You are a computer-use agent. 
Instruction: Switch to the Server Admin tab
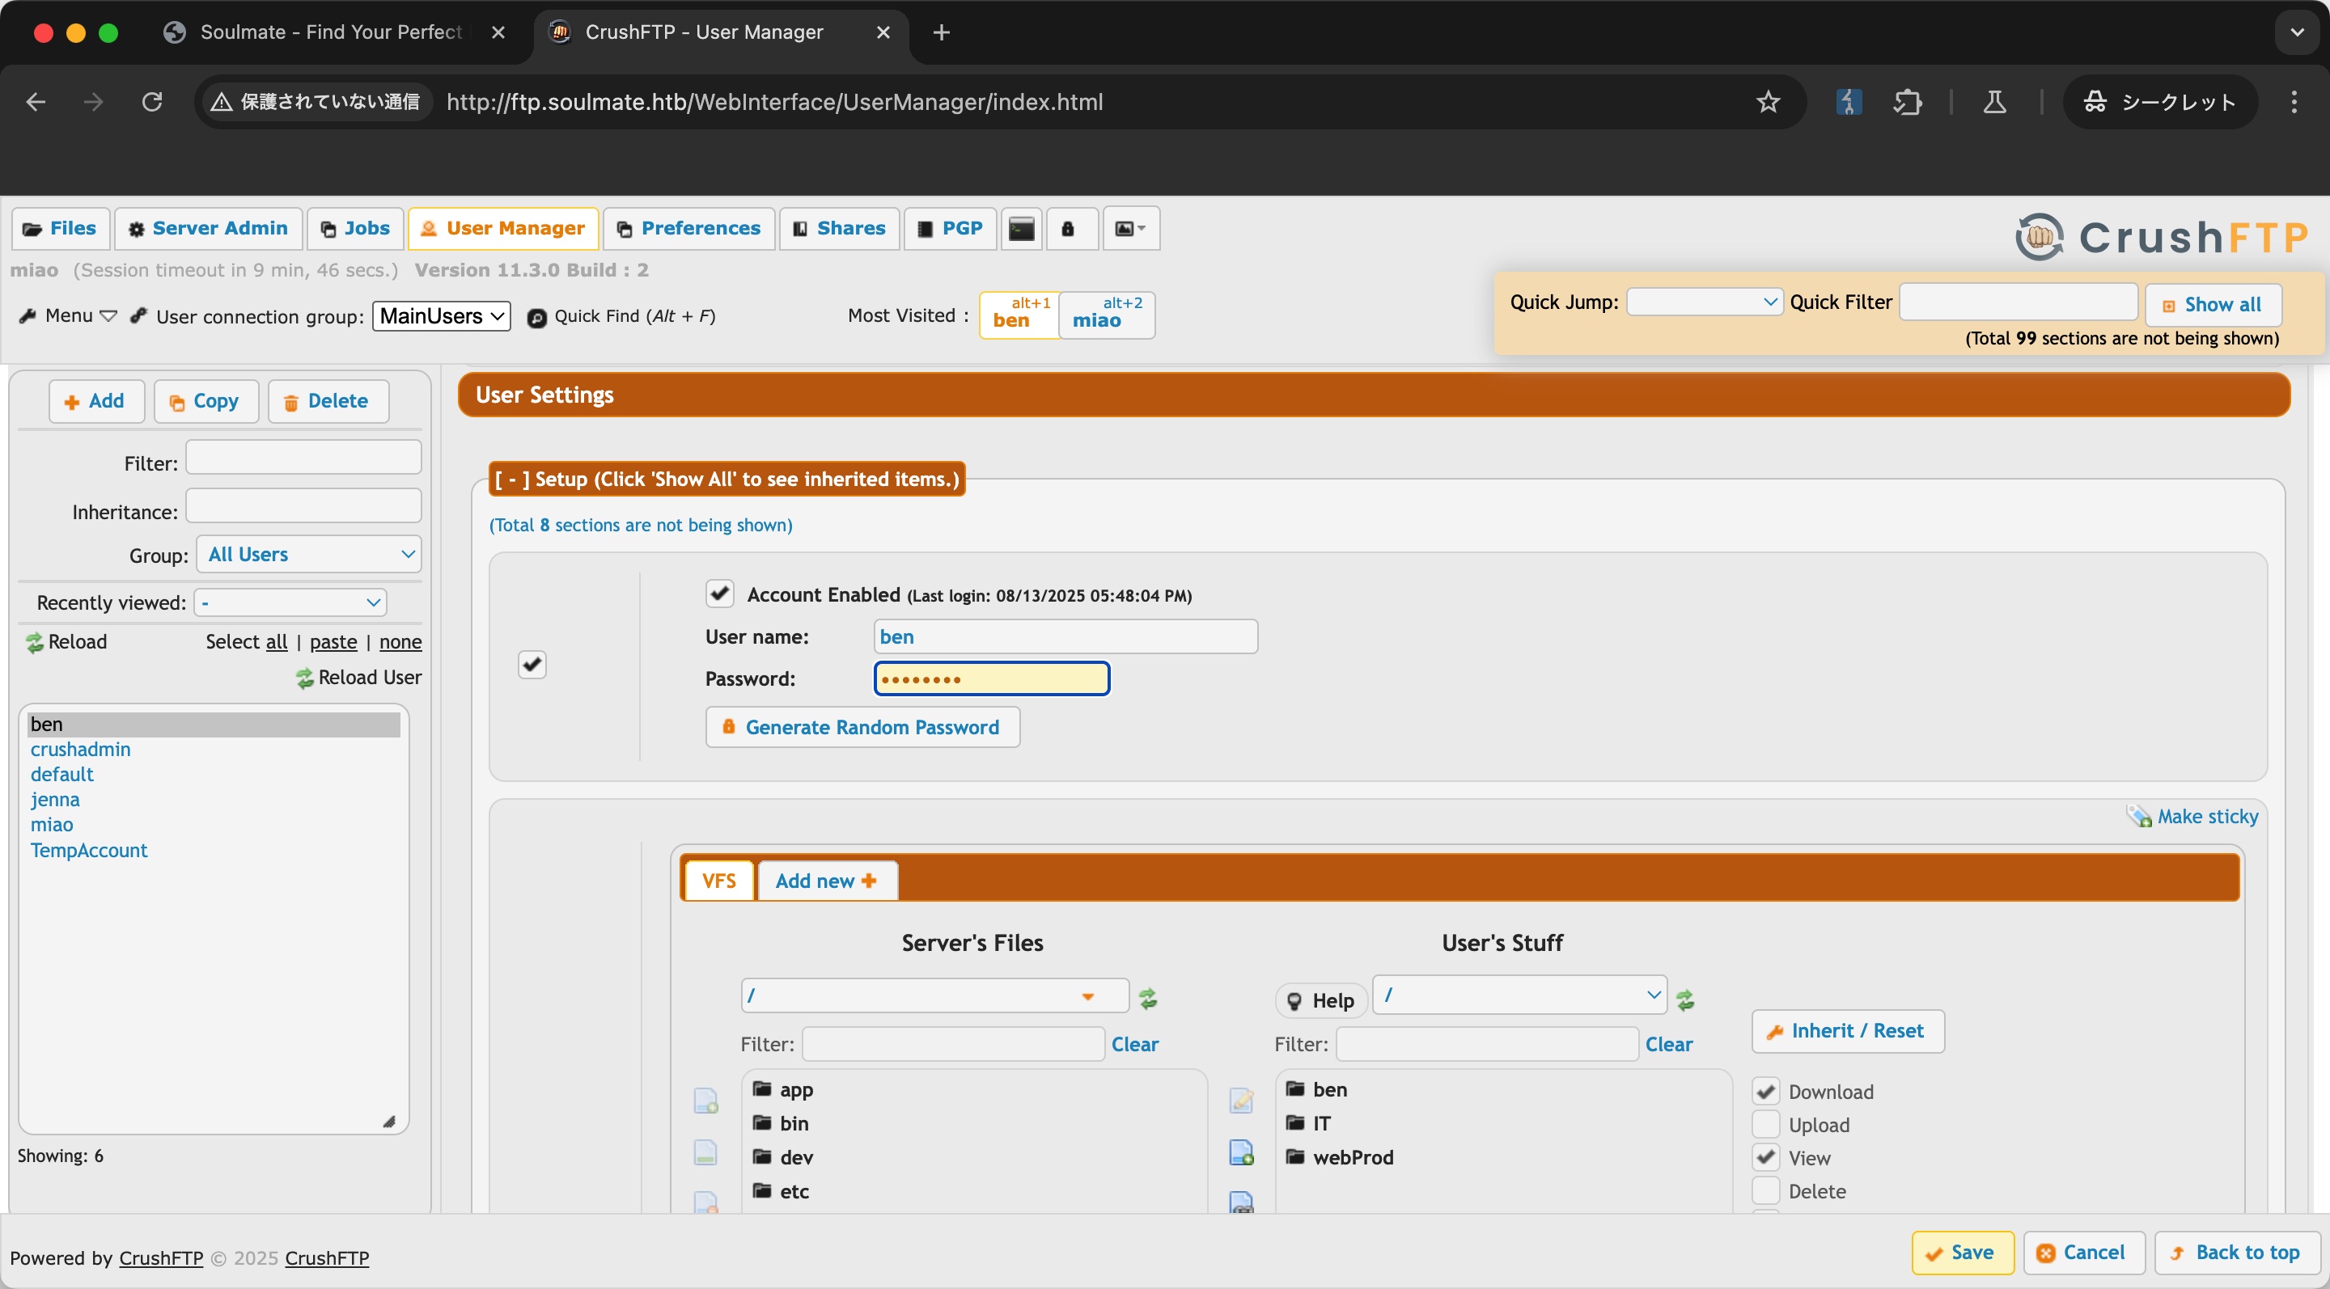(209, 229)
